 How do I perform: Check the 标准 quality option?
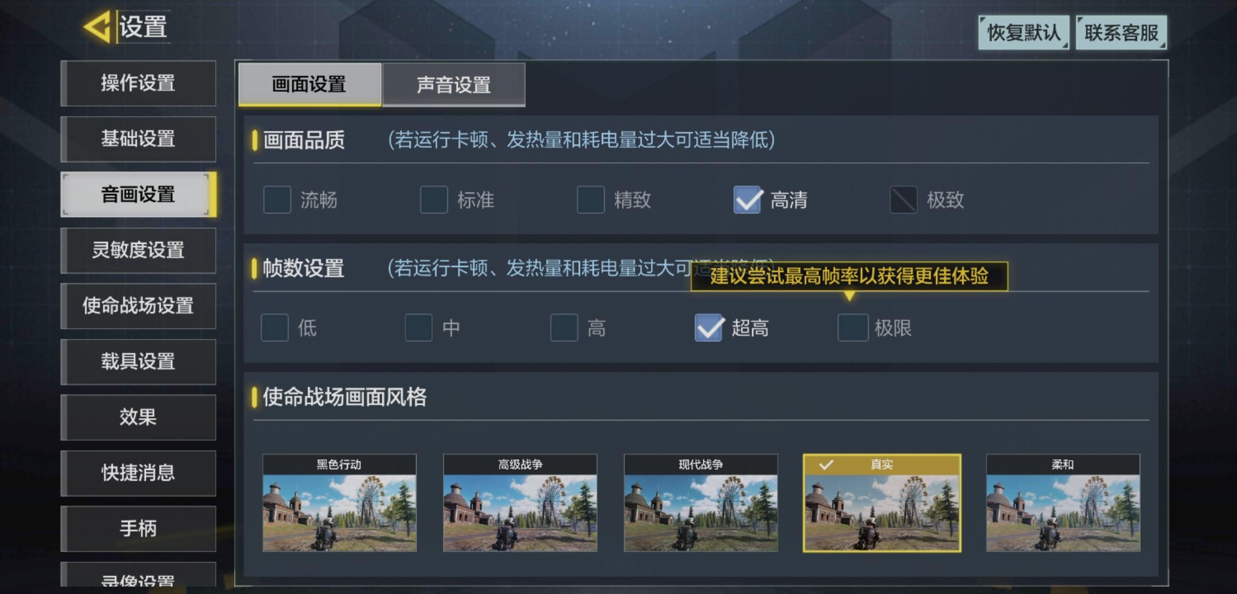pyautogui.click(x=434, y=200)
